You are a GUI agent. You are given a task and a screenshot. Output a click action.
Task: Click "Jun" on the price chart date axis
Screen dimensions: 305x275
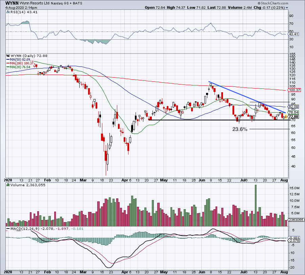pyautogui.click(x=202, y=180)
